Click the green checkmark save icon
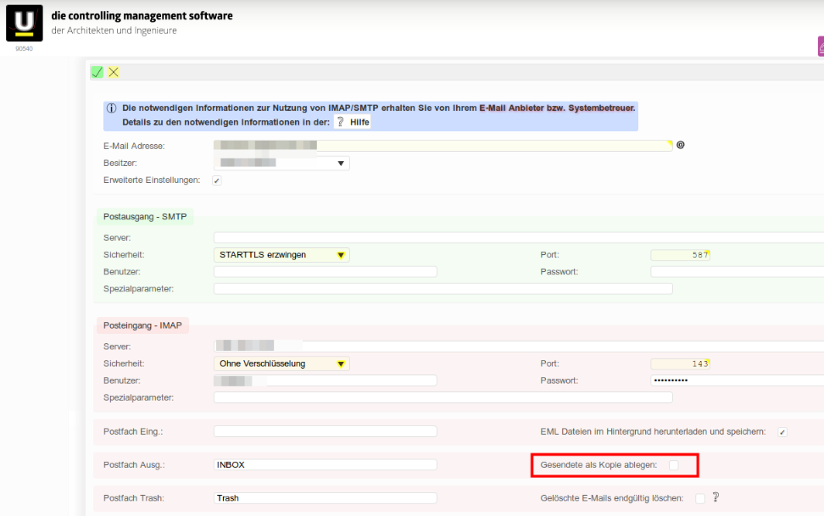The image size is (824, 516). (x=97, y=72)
